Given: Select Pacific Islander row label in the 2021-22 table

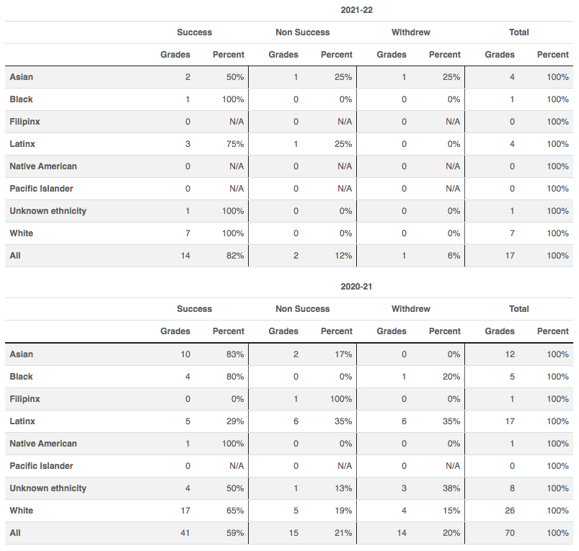Looking at the screenshot, I should [42, 189].
